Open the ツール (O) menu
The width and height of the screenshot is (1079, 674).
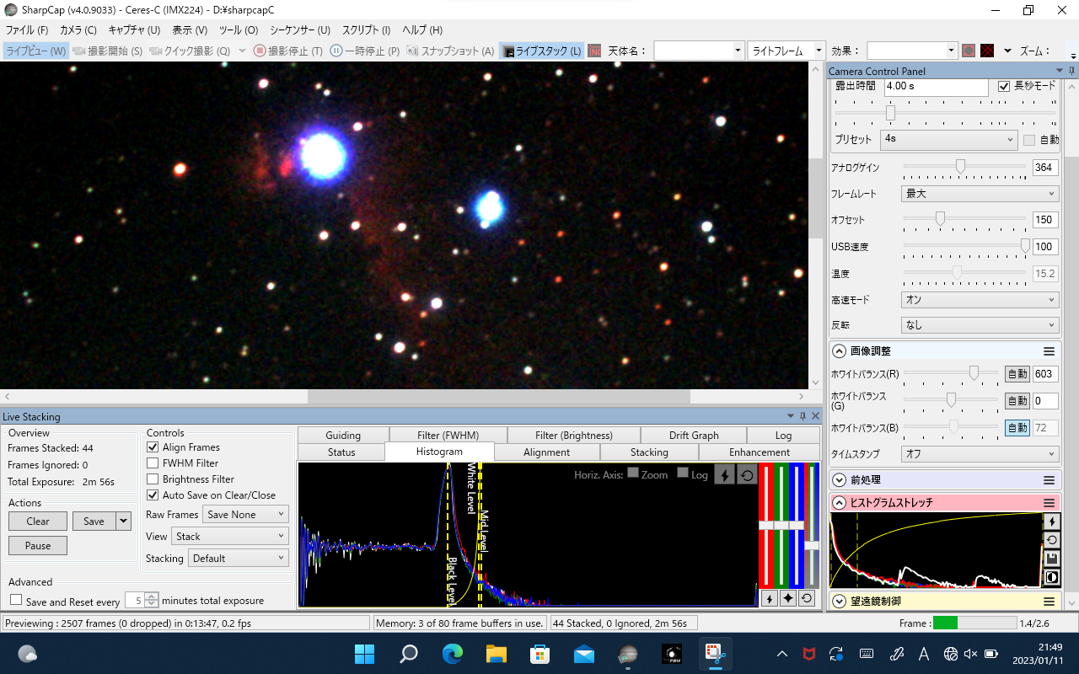click(239, 30)
